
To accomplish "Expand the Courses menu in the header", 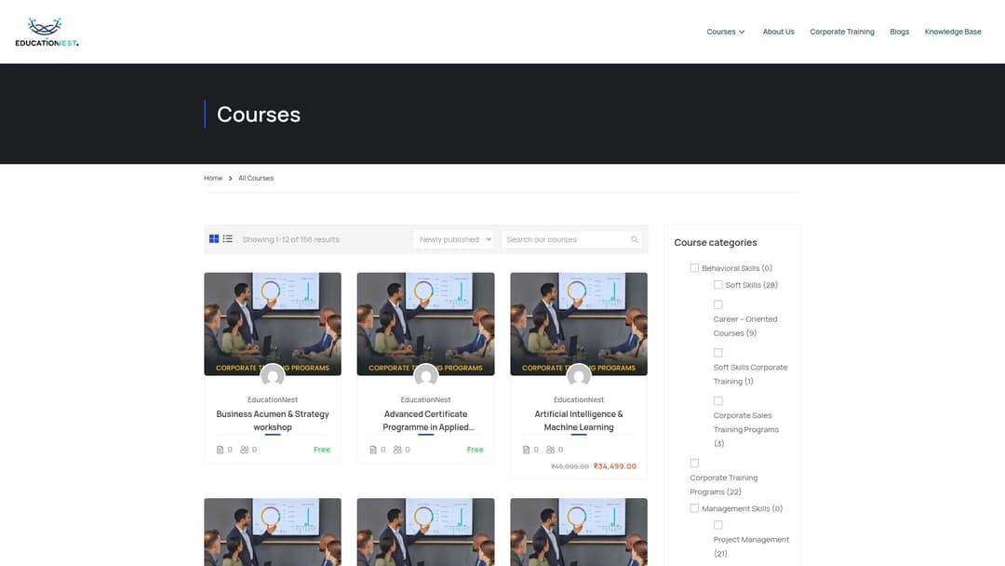I will pyautogui.click(x=726, y=32).
